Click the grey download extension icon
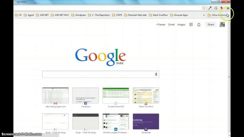 click(x=216, y=8)
